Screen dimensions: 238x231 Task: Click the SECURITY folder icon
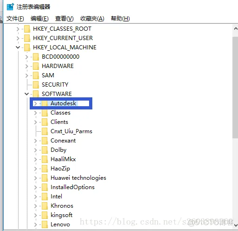[x=36, y=85]
